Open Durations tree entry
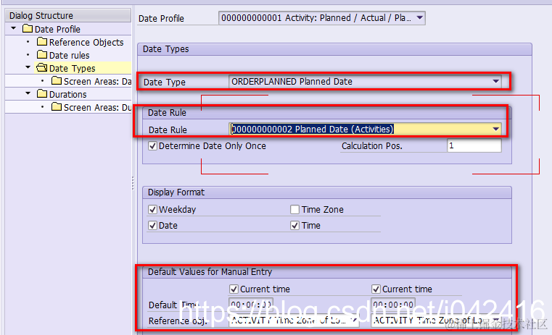Image resolution: width=552 pixels, height=335 pixels. coord(68,95)
